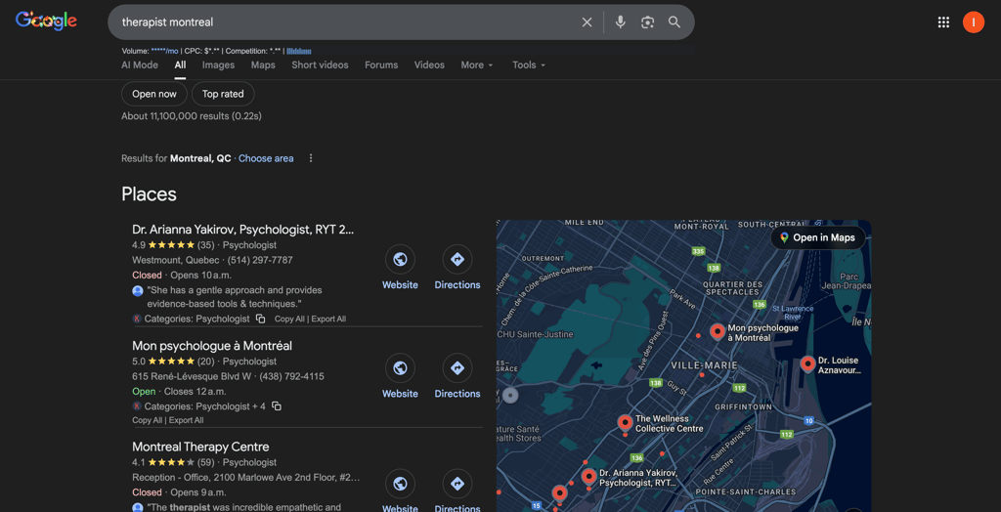Open the Short videos tab

click(x=320, y=65)
